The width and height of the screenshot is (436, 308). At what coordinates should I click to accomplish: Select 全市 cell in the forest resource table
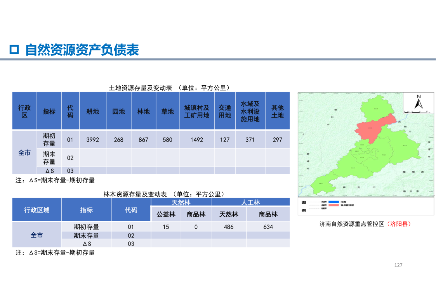tap(37, 235)
